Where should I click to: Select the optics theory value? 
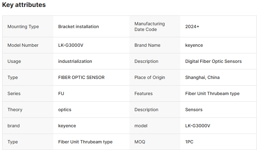[65, 110]
